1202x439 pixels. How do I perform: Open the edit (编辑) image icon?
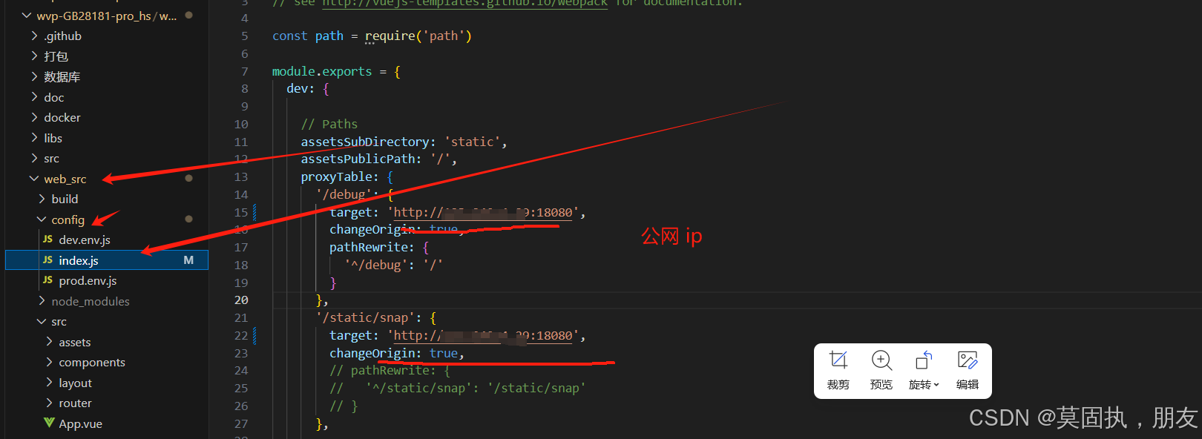pos(968,360)
